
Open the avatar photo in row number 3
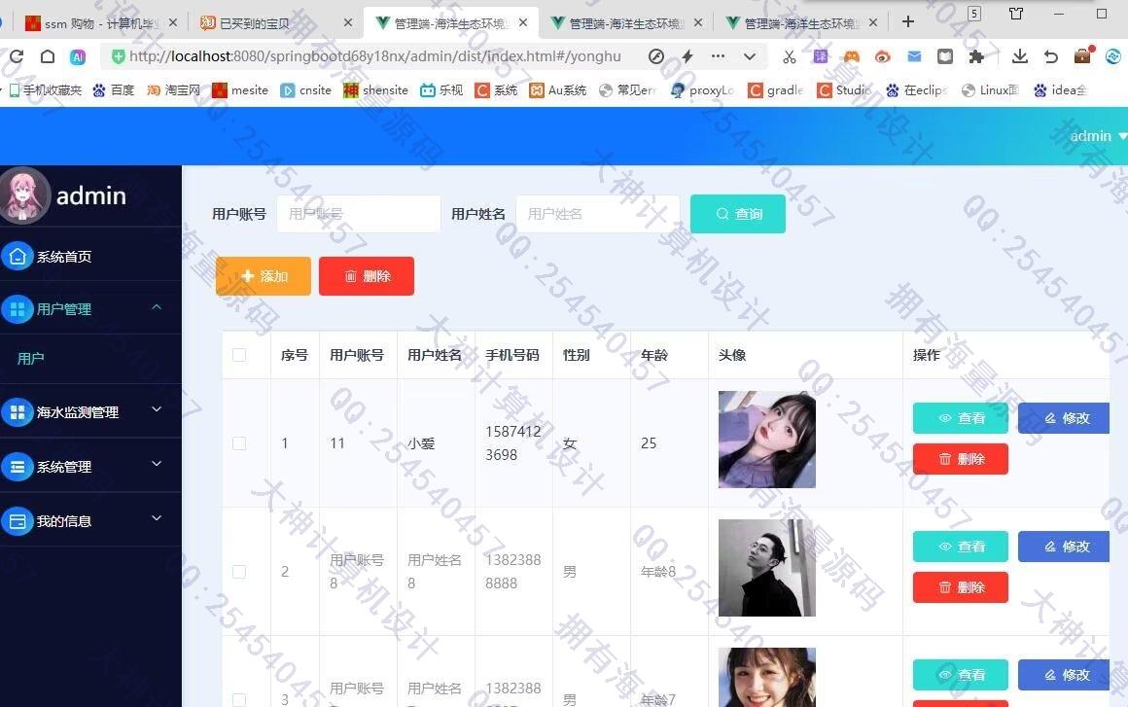coord(767,677)
